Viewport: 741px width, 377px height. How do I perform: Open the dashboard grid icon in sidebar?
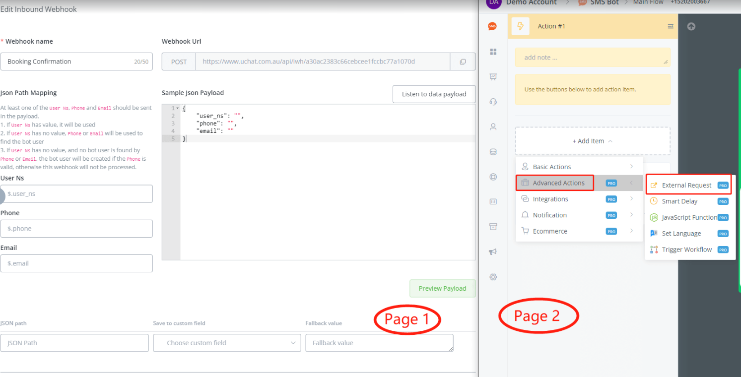(x=493, y=52)
